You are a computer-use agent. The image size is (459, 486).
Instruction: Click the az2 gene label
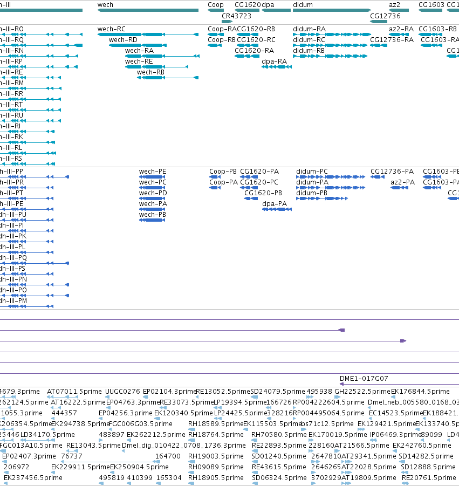394,5
